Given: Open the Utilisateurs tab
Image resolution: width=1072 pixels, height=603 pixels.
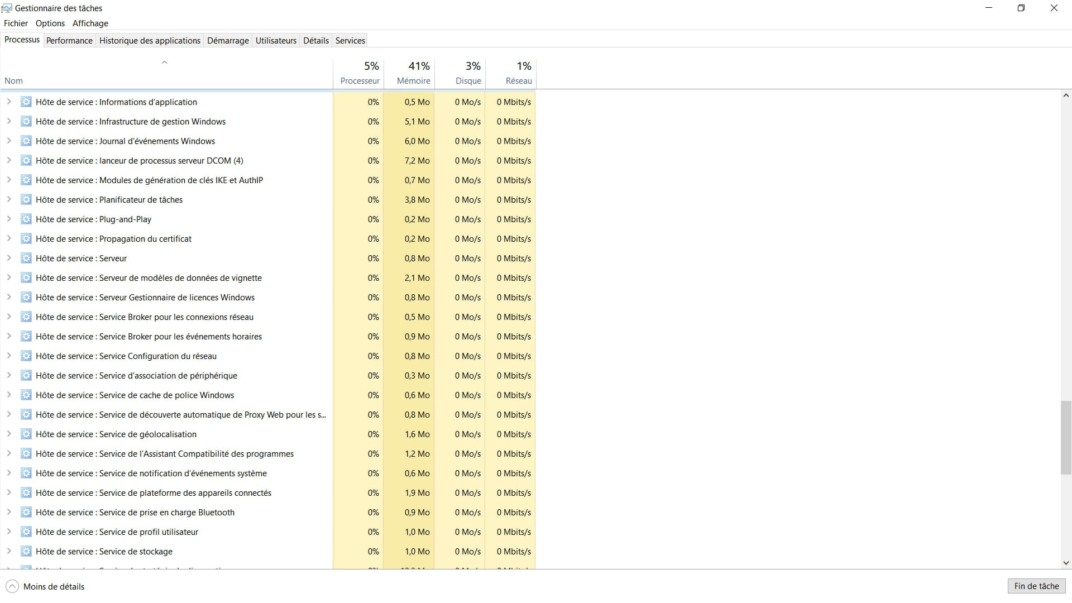Looking at the screenshot, I should [x=276, y=41].
